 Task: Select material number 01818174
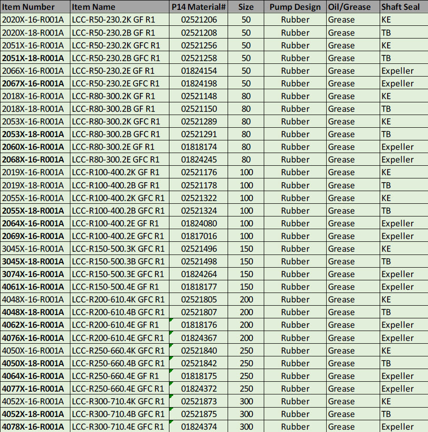pos(199,147)
